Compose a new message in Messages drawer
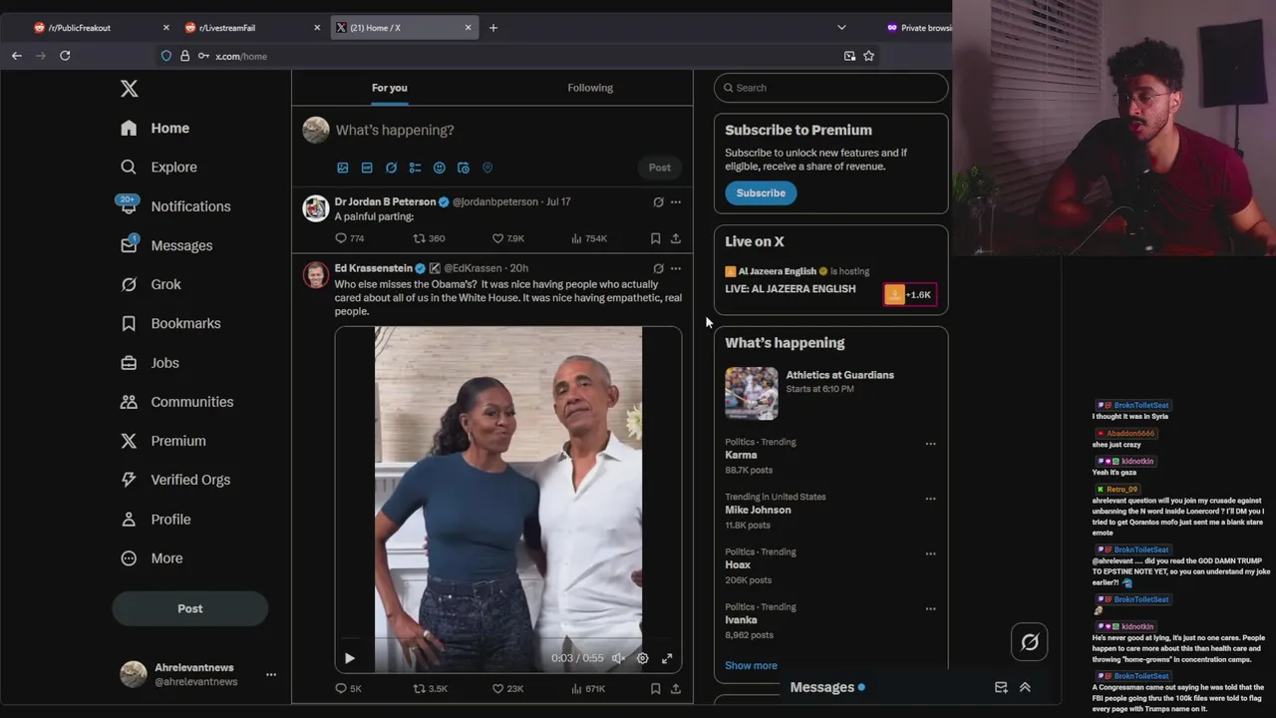The height and width of the screenshot is (718, 1276). [1001, 687]
